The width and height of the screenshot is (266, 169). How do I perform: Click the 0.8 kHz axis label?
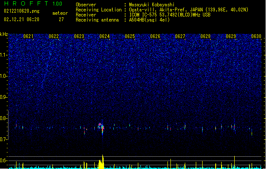[x=3, y=118]
